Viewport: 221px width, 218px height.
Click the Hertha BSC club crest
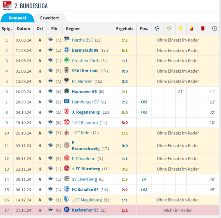(67, 40)
